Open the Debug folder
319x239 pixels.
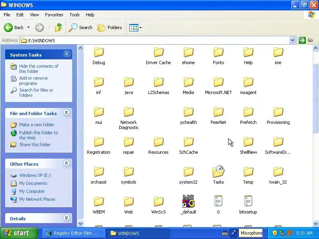click(98, 56)
